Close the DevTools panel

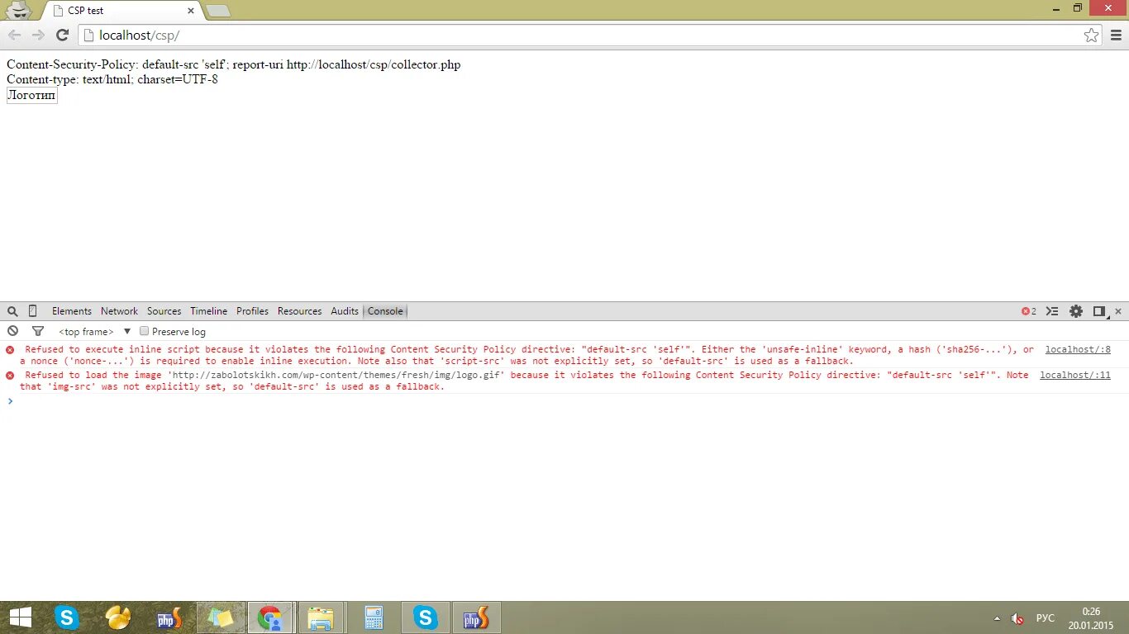pyautogui.click(x=1118, y=311)
